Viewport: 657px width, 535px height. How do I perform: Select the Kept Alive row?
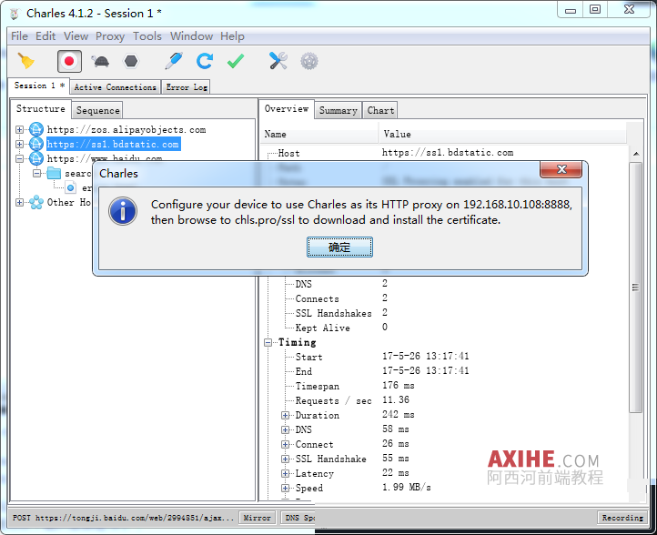point(444,328)
